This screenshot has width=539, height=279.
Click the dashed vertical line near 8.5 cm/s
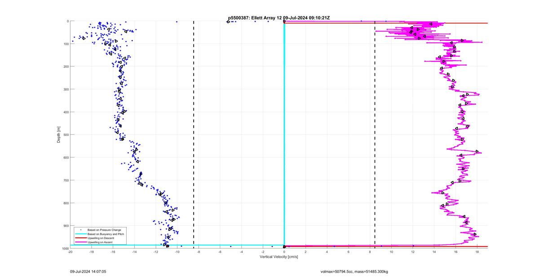click(x=375, y=135)
